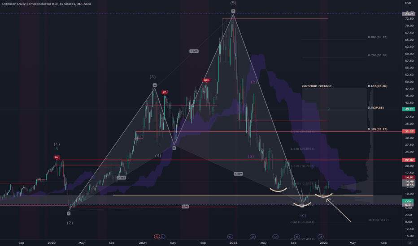Open the D dividend marker just before 2023
The image size is (418, 246).
coord(321,237)
